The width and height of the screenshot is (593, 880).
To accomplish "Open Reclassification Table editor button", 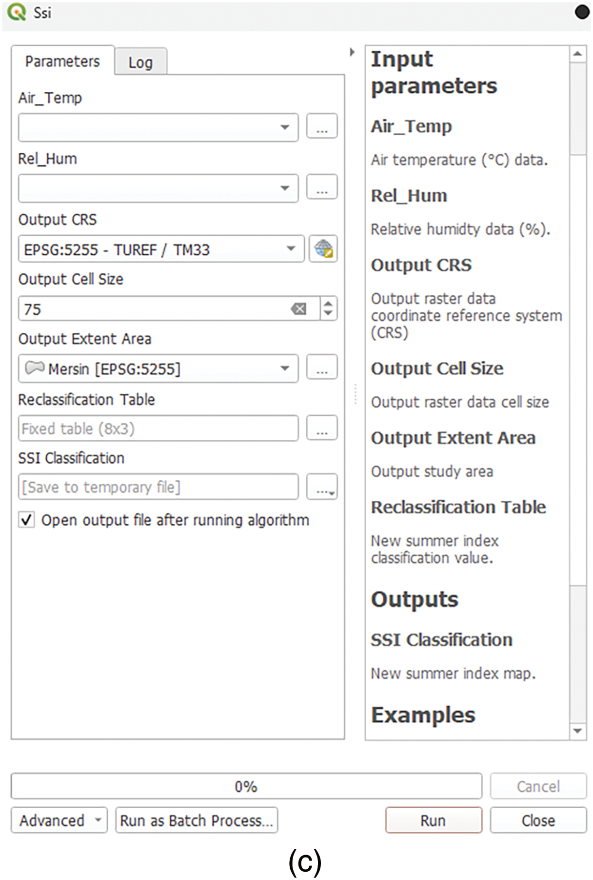I will [321, 429].
